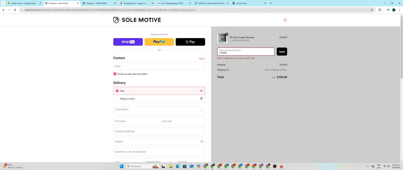Viewport: 403px width, 170px height.
Task: Click the Log in link
Action: coord(202,58)
